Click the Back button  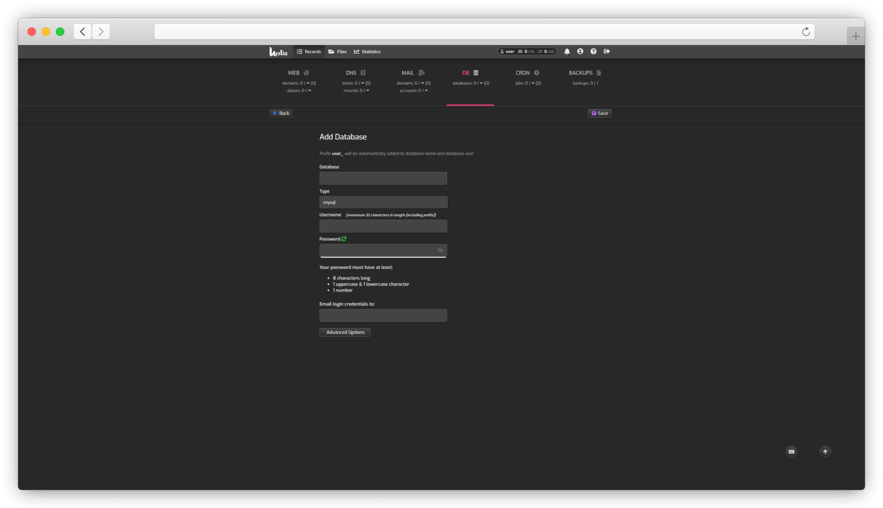tap(281, 113)
